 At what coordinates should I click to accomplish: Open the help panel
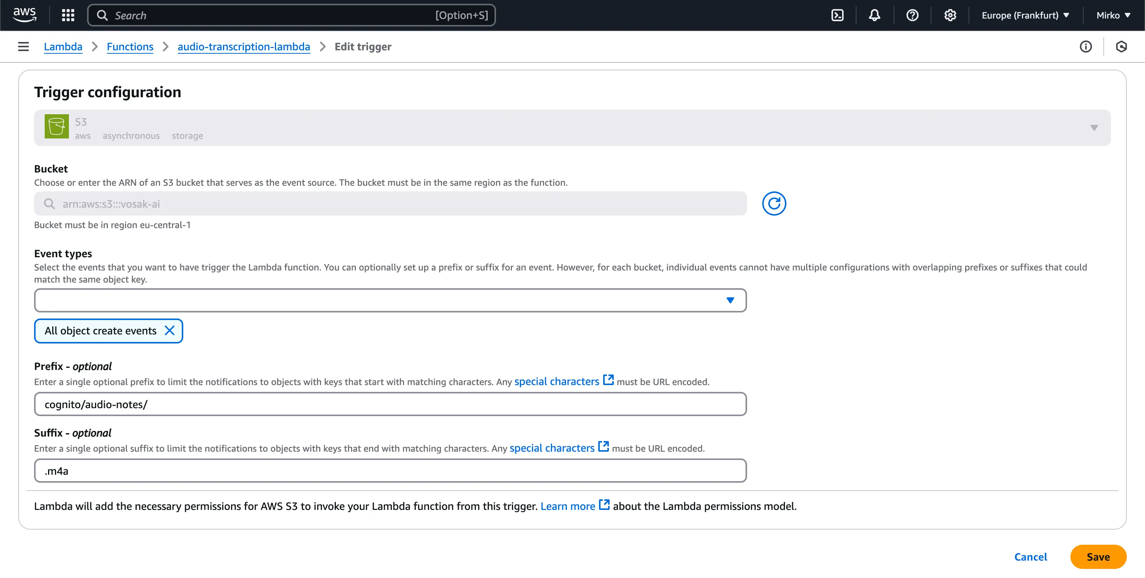pyautogui.click(x=912, y=15)
